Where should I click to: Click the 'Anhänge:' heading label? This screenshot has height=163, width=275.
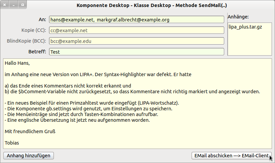[x=238, y=17]
